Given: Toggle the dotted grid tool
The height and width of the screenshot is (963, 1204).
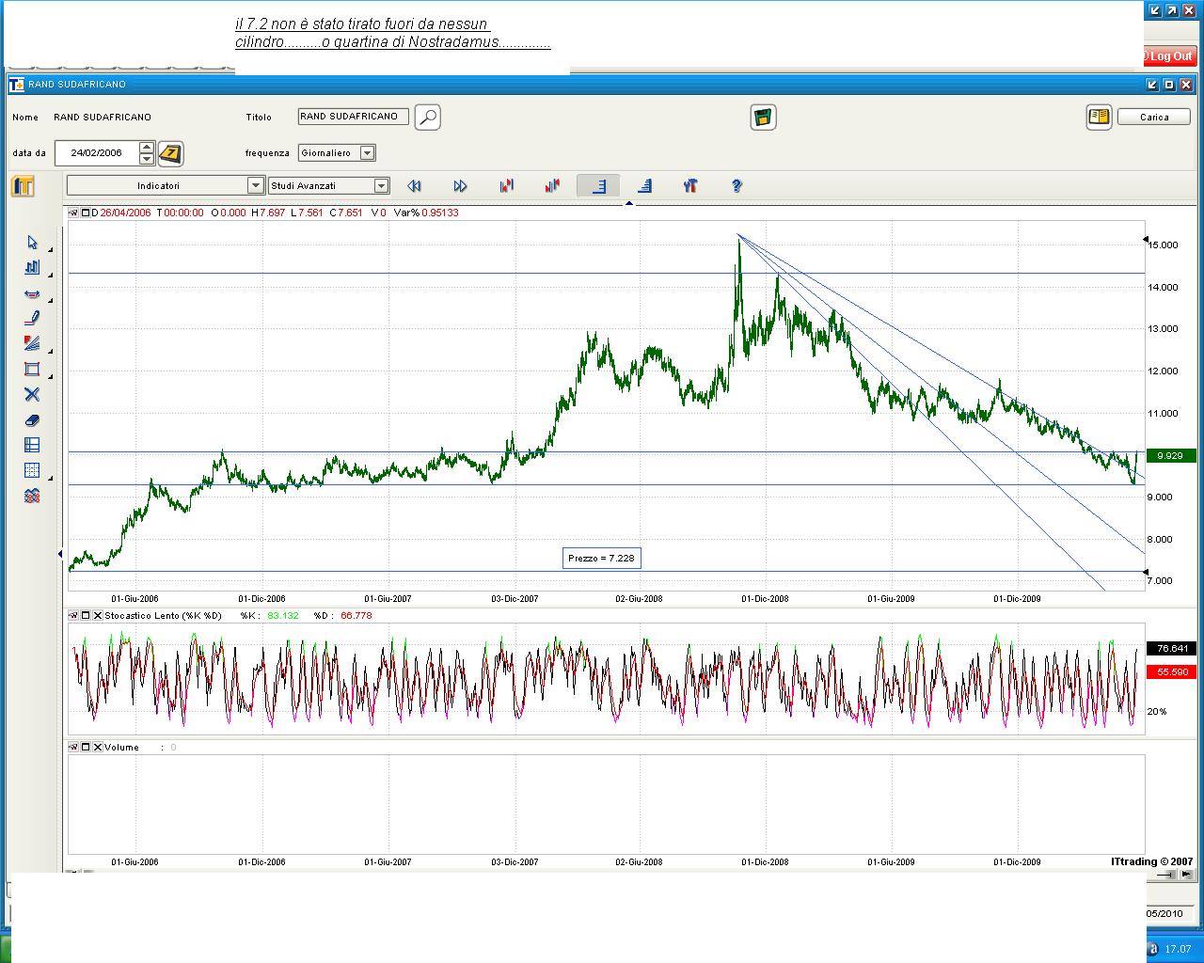Looking at the screenshot, I should pyautogui.click(x=32, y=470).
